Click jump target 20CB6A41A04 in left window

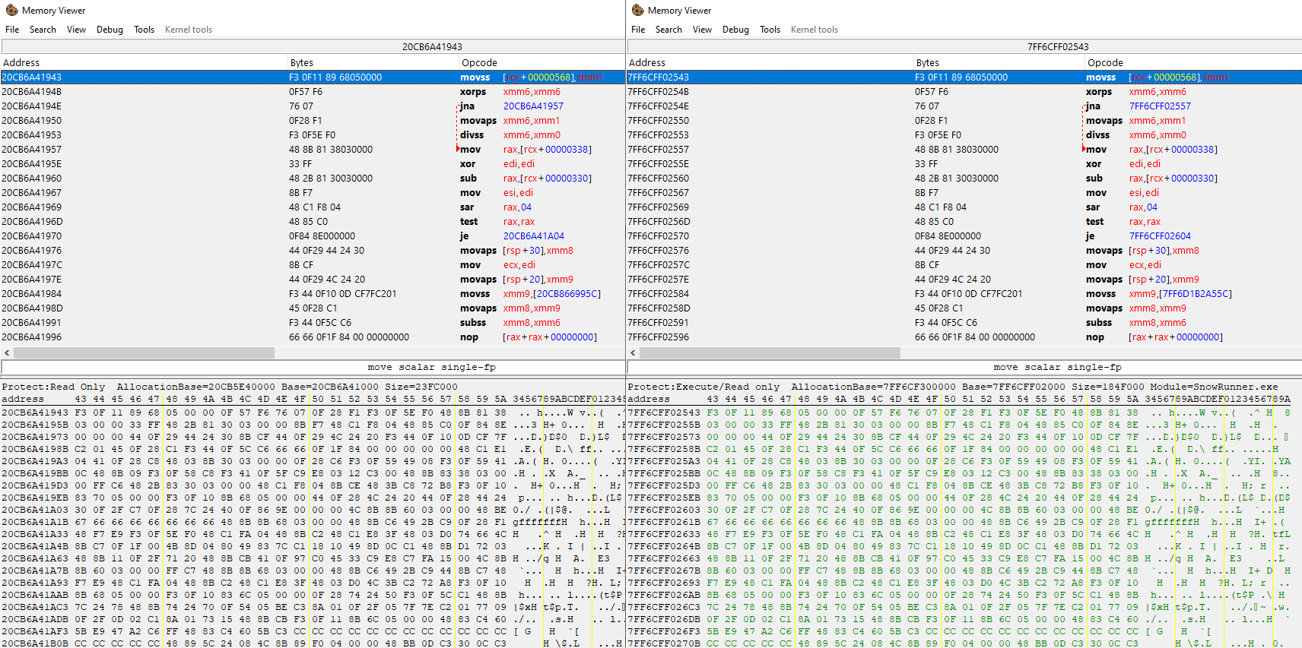pyautogui.click(x=533, y=235)
